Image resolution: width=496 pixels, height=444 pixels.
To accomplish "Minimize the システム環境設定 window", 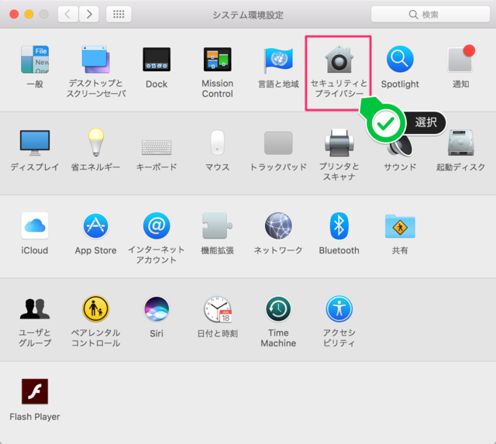I will [29, 14].
